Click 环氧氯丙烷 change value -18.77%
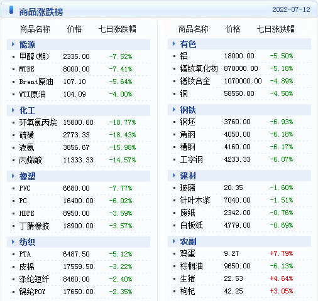Screen dimensions: 318x301 click(123, 122)
